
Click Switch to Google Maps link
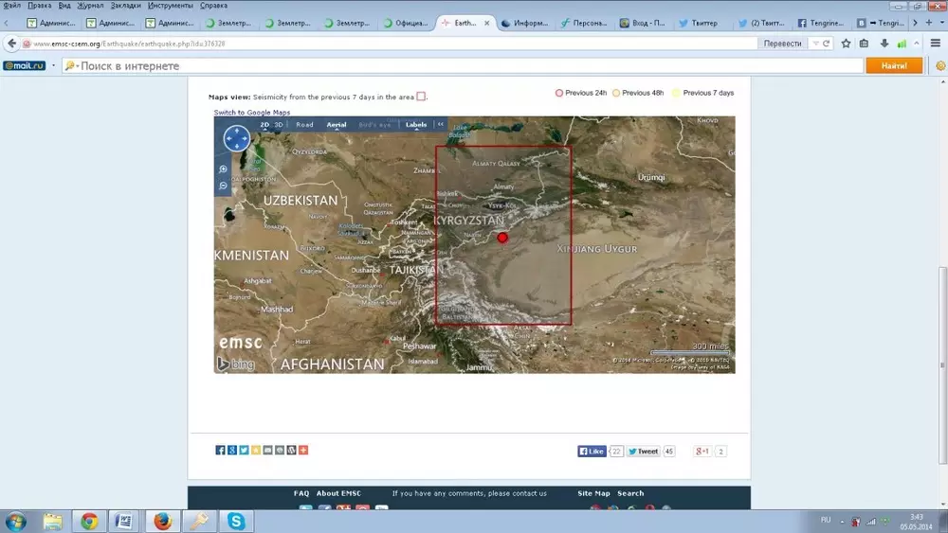(251, 113)
